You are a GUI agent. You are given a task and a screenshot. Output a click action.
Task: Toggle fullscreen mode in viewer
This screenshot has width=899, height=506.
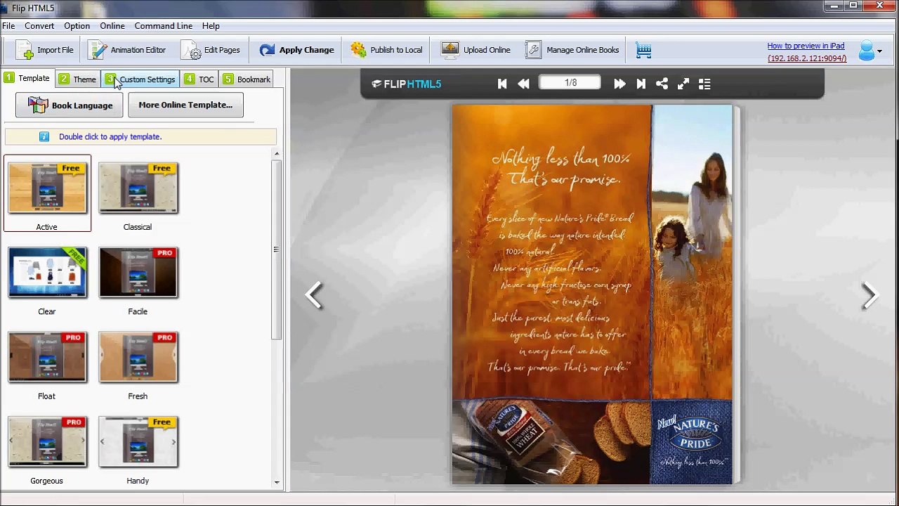(683, 84)
